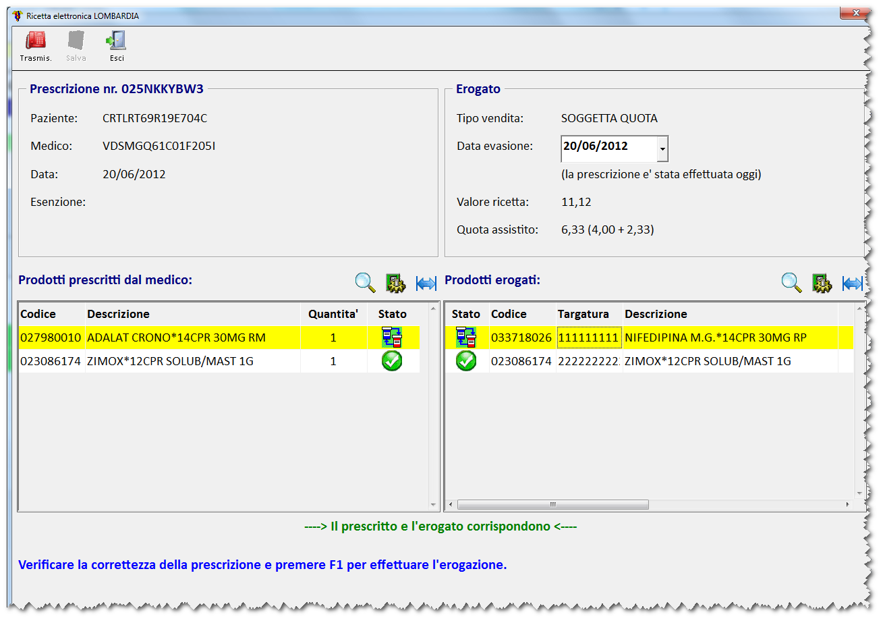Click the Salva toolbar icon

coord(76,40)
